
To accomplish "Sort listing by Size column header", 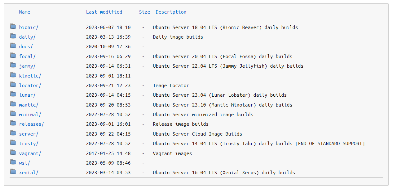I will point(144,12).
